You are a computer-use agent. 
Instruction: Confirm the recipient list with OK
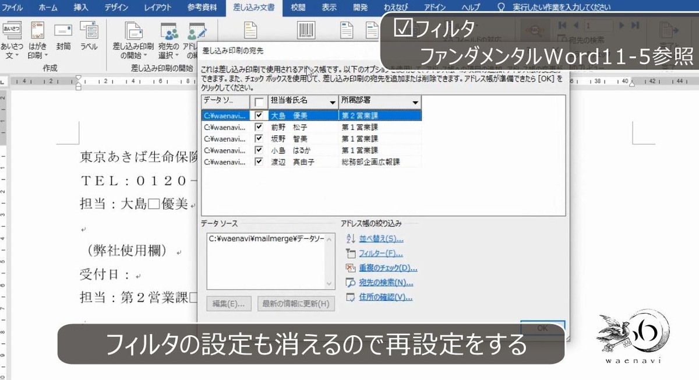point(542,328)
